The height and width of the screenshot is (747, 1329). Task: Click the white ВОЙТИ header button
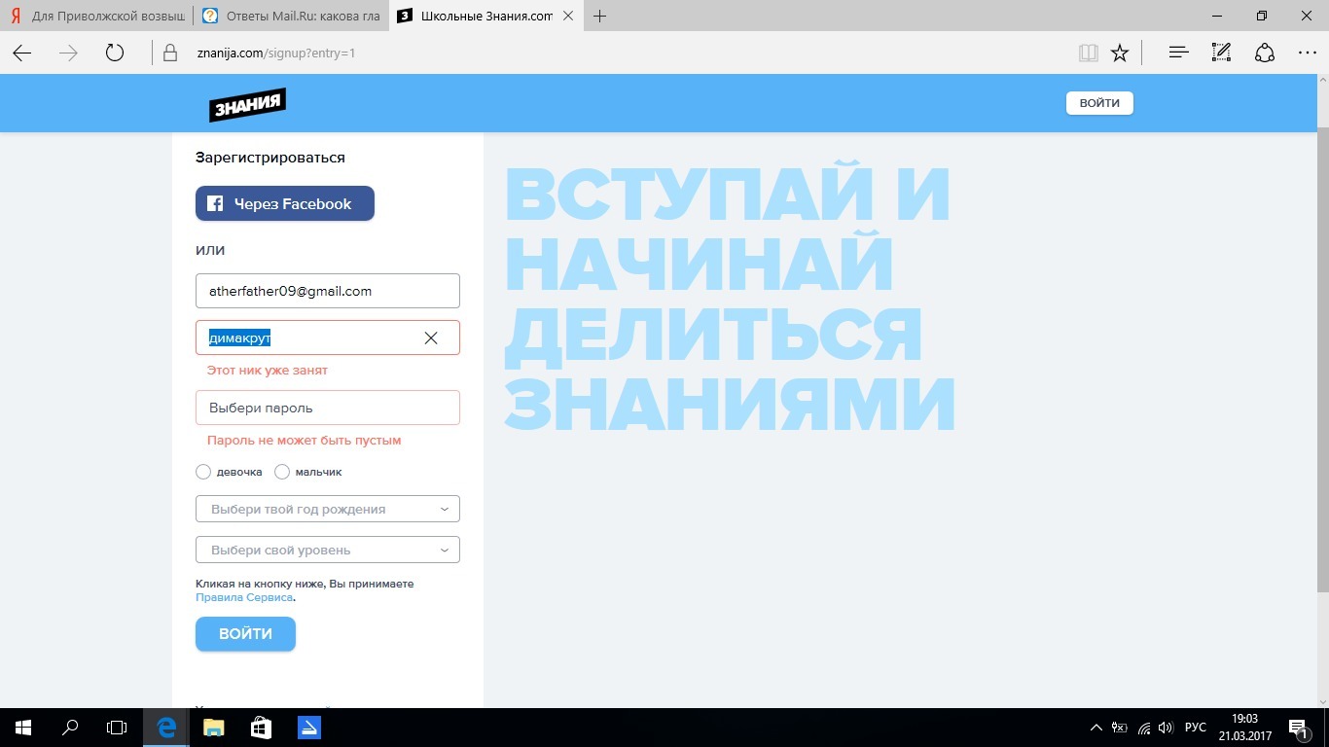point(1099,103)
